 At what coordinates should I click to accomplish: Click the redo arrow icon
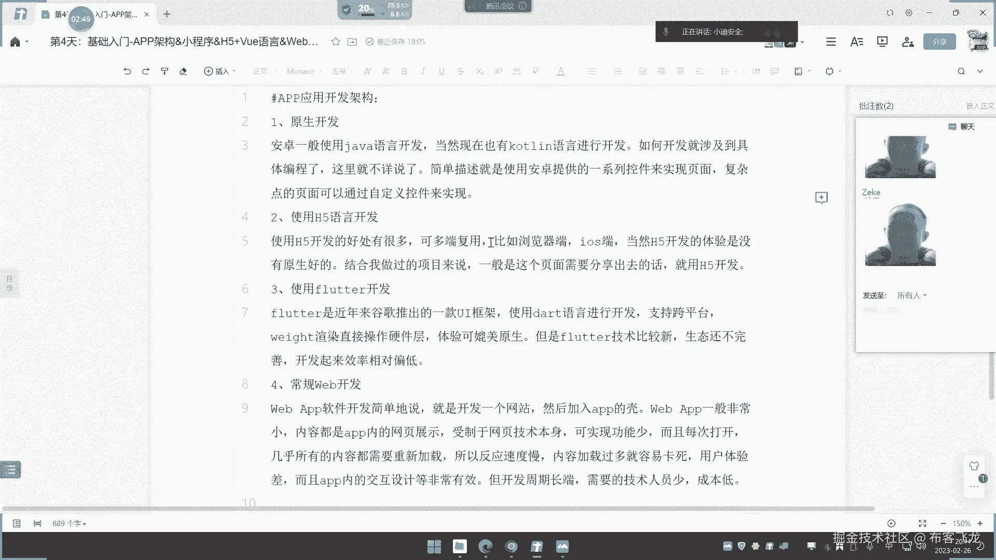click(x=146, y=72)
